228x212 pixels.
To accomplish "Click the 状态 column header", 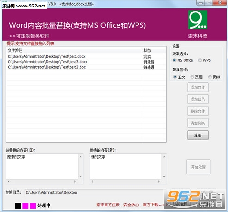I will [x=154, y=50].
